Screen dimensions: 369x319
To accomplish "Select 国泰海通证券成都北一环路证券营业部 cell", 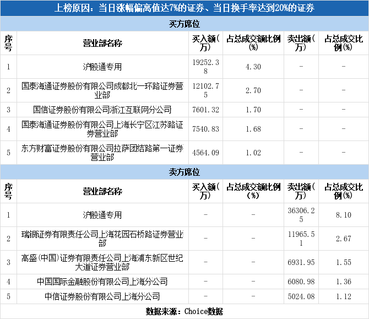I will click(x=102, y=90).
